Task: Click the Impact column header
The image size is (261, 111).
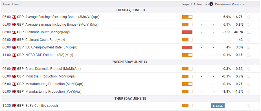Action: (187, 4)
